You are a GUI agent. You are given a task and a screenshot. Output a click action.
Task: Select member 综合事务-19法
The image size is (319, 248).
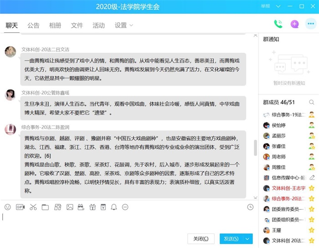(x=288, y=115)
